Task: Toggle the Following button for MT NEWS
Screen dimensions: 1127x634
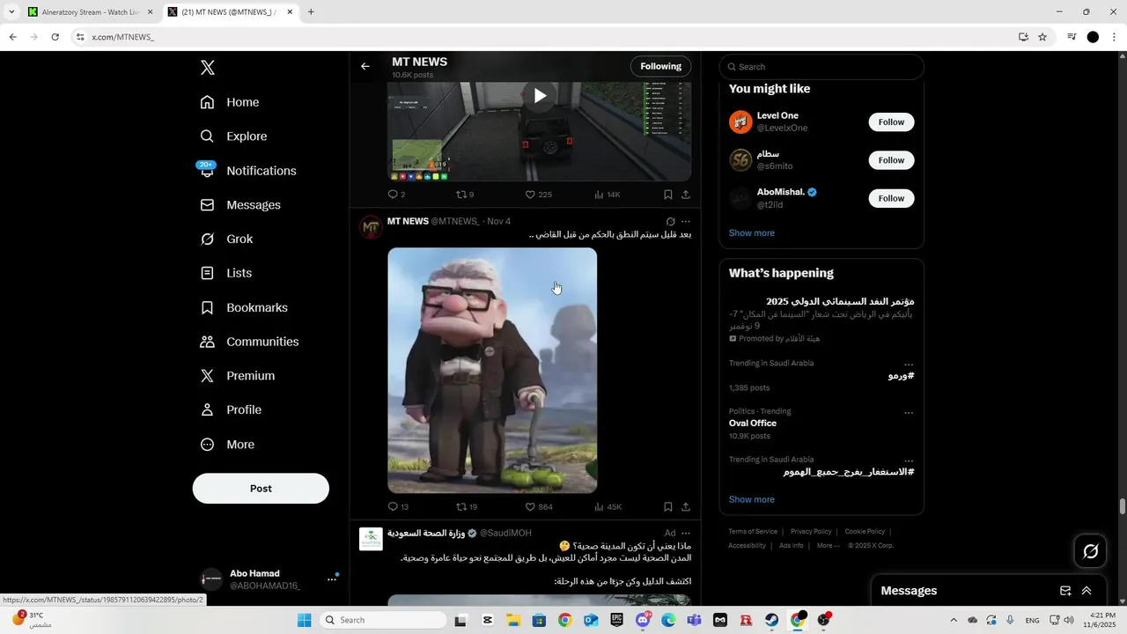Action: 661,66
